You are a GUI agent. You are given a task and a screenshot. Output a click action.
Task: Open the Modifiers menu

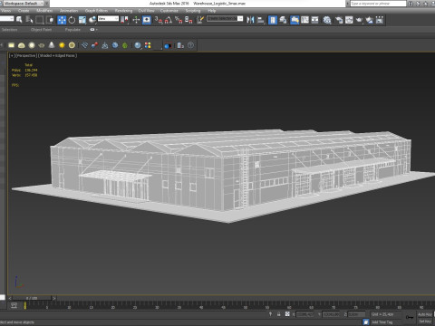[x=44, y=11]
